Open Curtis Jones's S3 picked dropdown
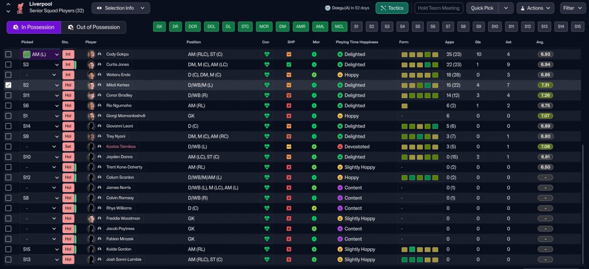 tap(41, 64)
